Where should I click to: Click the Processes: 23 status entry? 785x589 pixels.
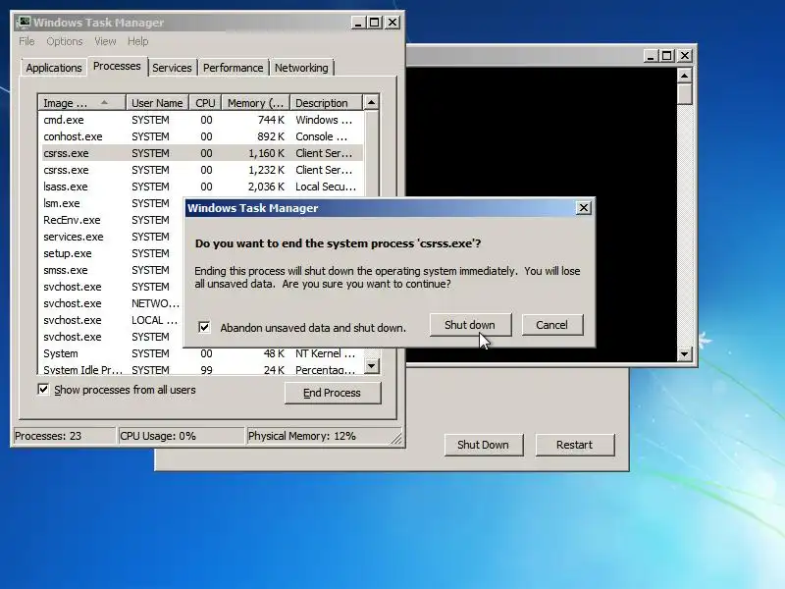[x=64, y=436]
